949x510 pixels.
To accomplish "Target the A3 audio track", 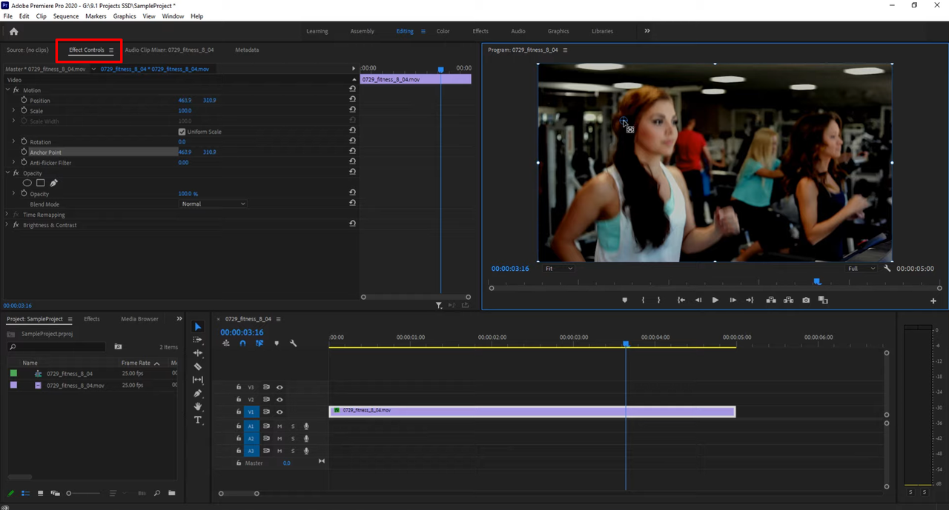I will point(251,451).
